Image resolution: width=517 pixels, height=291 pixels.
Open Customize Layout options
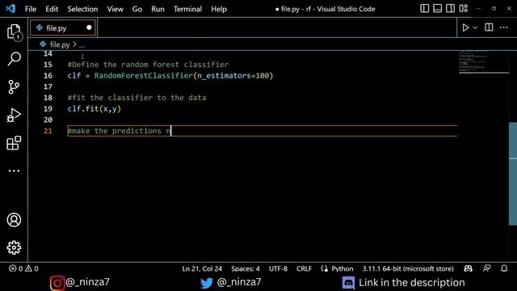(464, 9)
